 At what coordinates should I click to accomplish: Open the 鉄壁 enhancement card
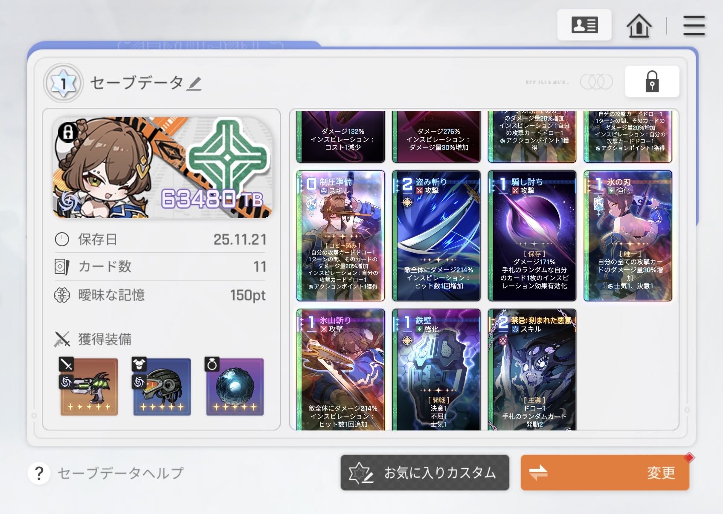coord(436,370)
